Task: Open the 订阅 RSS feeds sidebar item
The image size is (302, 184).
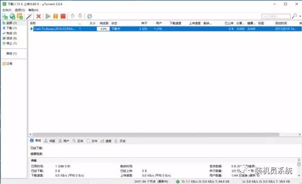Action: click(x=8, y=64)
